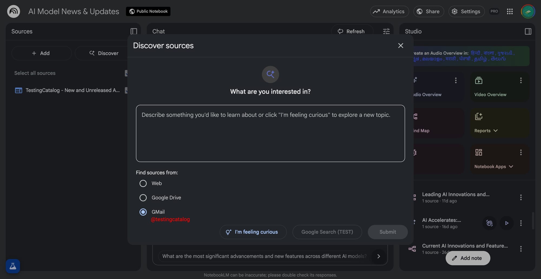Collapse the Sources panel
The image size is (541, 279).
[x=134, y=31]
